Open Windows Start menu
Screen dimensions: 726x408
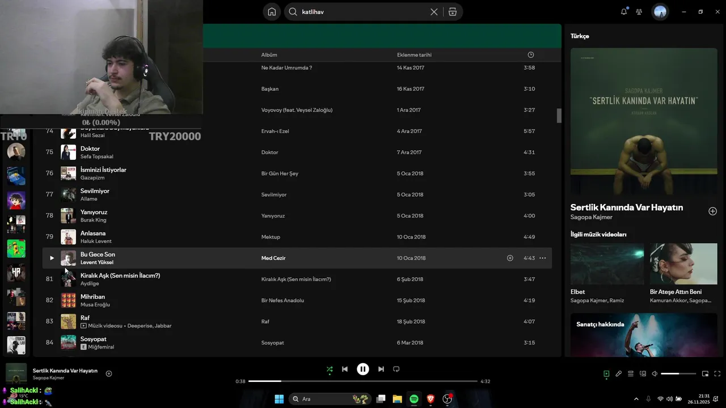click(279, 399)
